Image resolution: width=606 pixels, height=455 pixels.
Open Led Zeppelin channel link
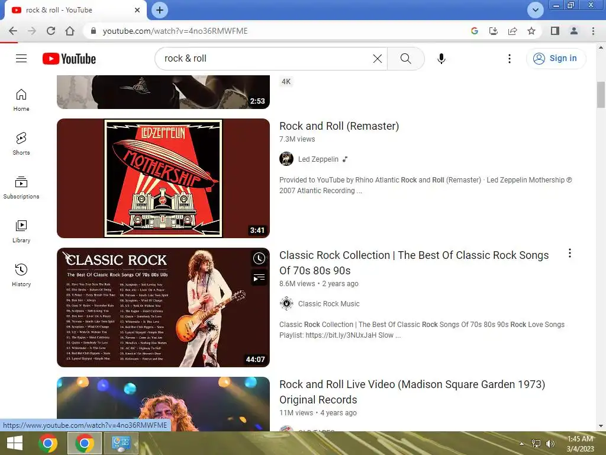tap(318, 159)
